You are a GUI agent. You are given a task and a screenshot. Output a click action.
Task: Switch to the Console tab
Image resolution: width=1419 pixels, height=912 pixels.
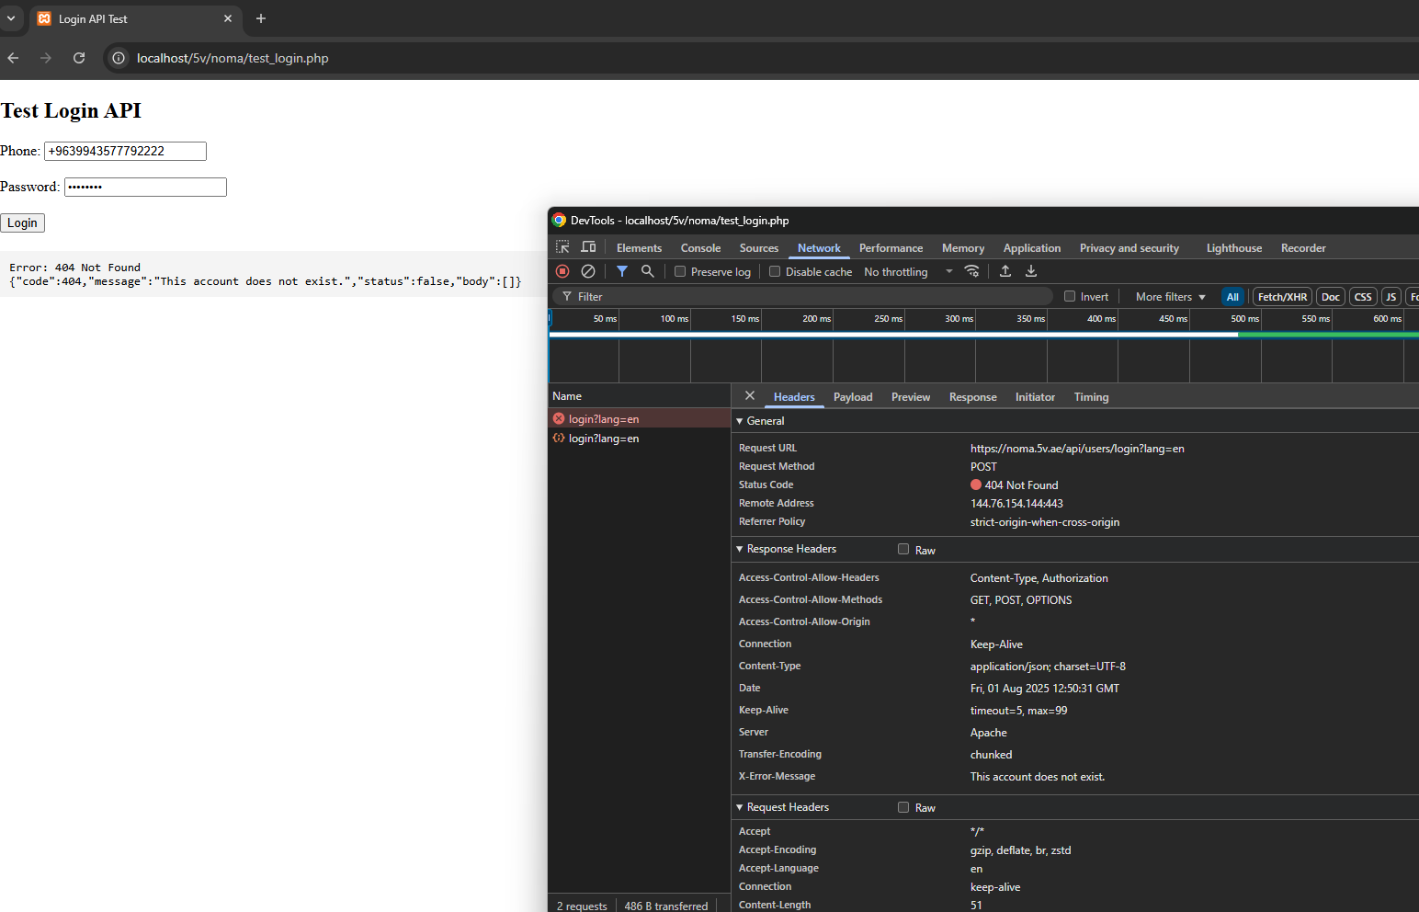[700, 248]
